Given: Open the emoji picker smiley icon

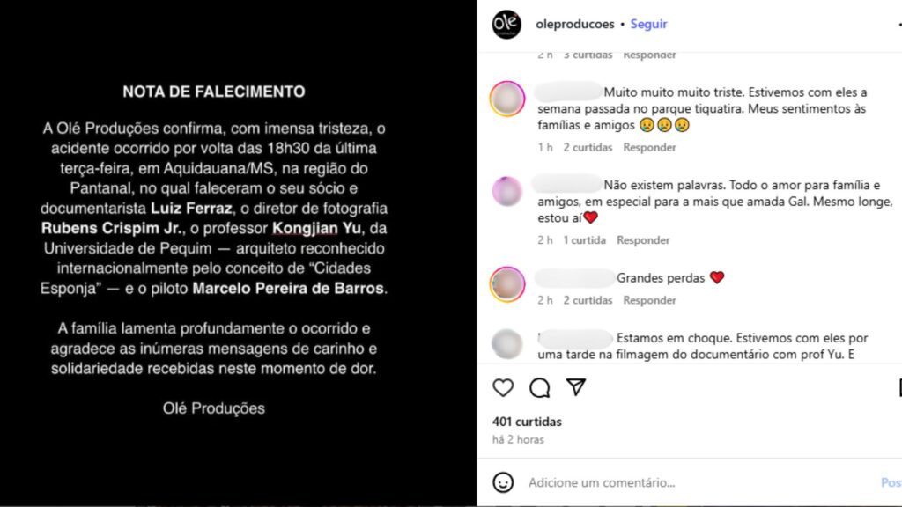Looking at the screenshot, I should point(503,482).
